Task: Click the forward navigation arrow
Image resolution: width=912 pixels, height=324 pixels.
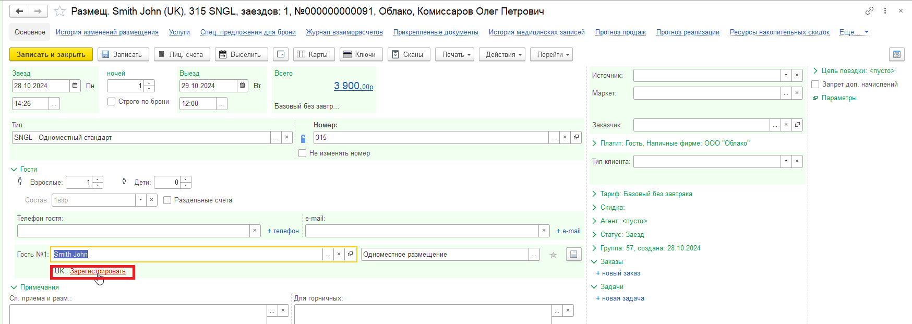Action: tap(38, 11)
